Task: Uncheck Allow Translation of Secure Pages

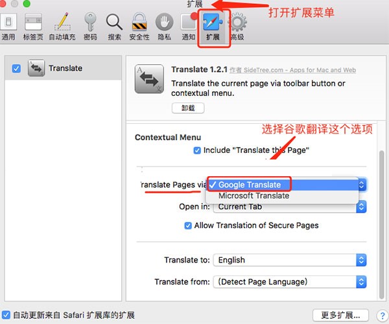Action: pyautogui.click(x=188, y=226)
